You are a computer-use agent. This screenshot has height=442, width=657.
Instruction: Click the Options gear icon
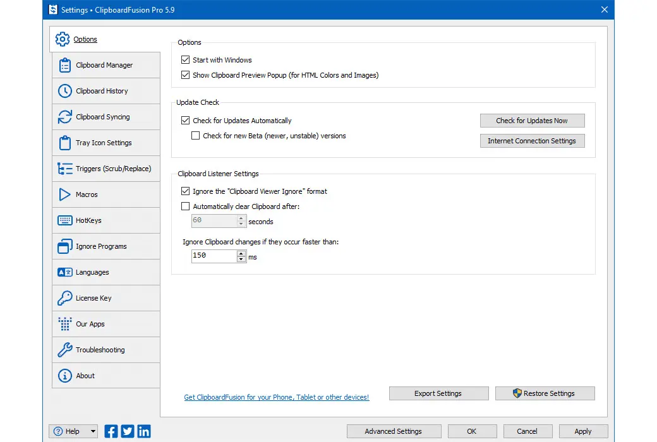pyautogui.click(x=63, y=39)
